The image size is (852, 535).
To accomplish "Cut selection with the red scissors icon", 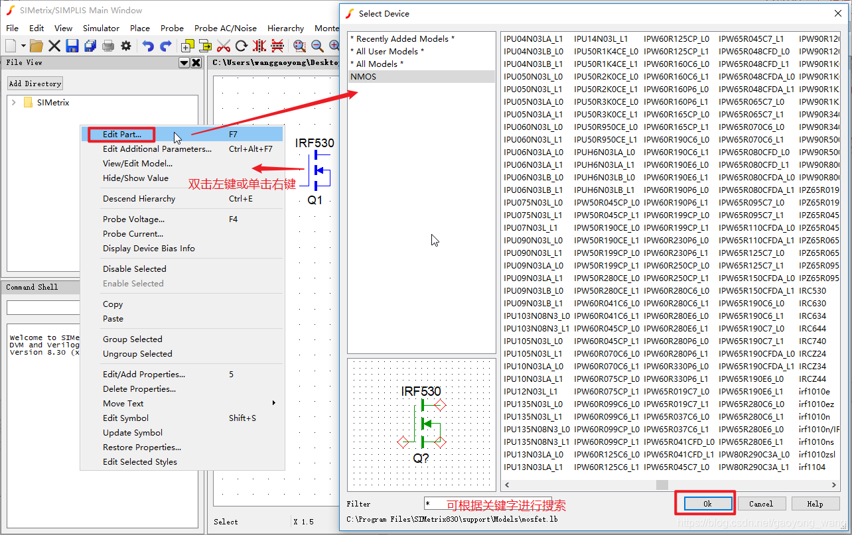I will [x=224, y=46].
